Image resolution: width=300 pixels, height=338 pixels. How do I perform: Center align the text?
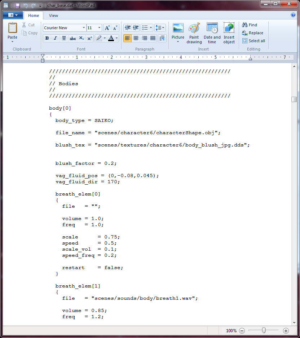pyautogui.click(x=136, y=38)
